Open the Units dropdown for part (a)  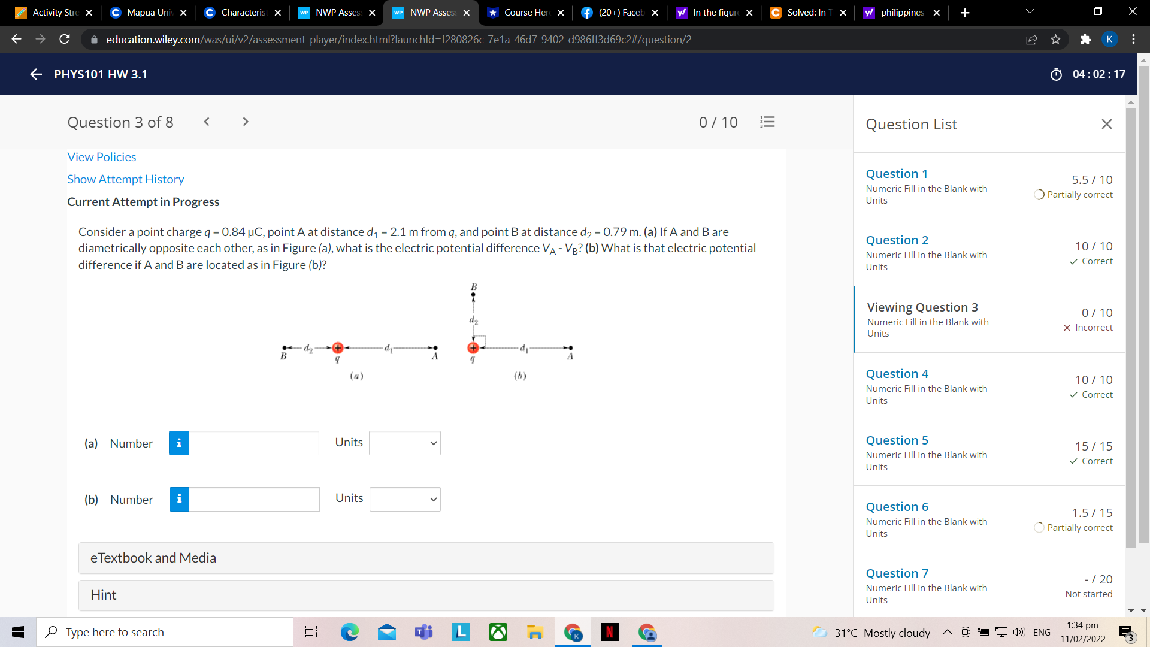(404, 443)
